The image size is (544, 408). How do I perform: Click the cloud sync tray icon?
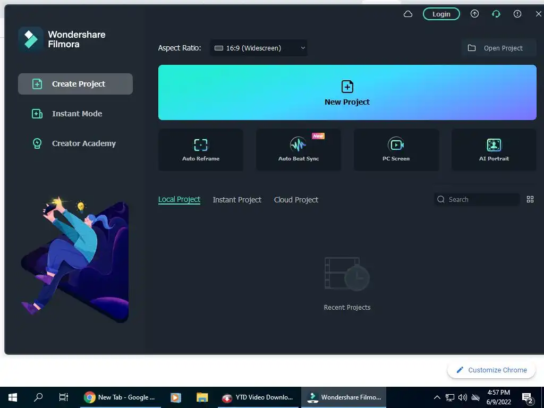click(475, 397)
